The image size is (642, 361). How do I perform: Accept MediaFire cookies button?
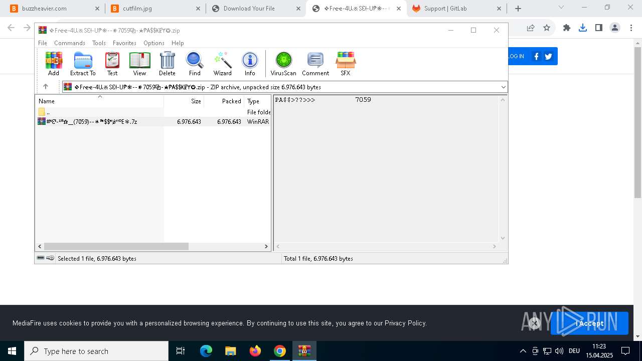589,323
